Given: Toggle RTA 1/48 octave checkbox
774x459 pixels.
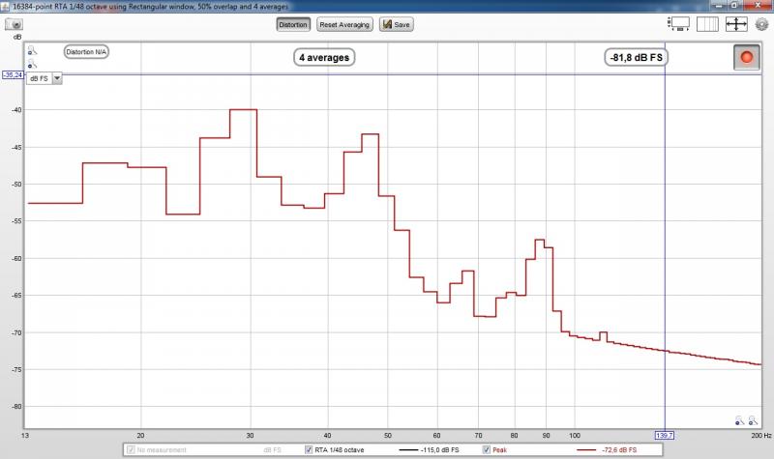Looking at the screenshot, I should [309, 449].
